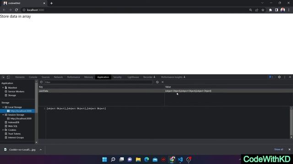Click the share page icon
Viewport: 293px width, 164px height.
257,10
